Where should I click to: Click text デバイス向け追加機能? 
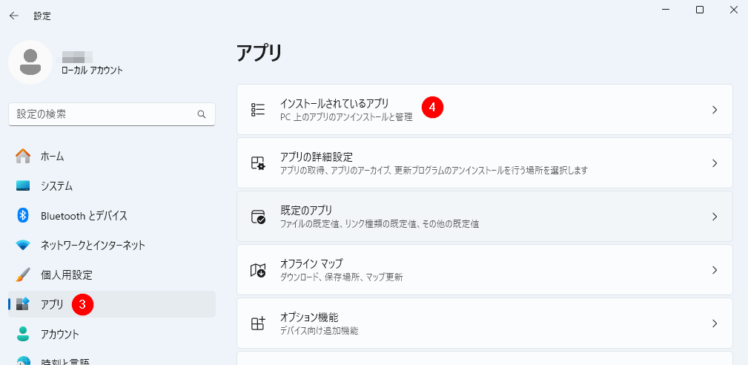tap(319, 331)
